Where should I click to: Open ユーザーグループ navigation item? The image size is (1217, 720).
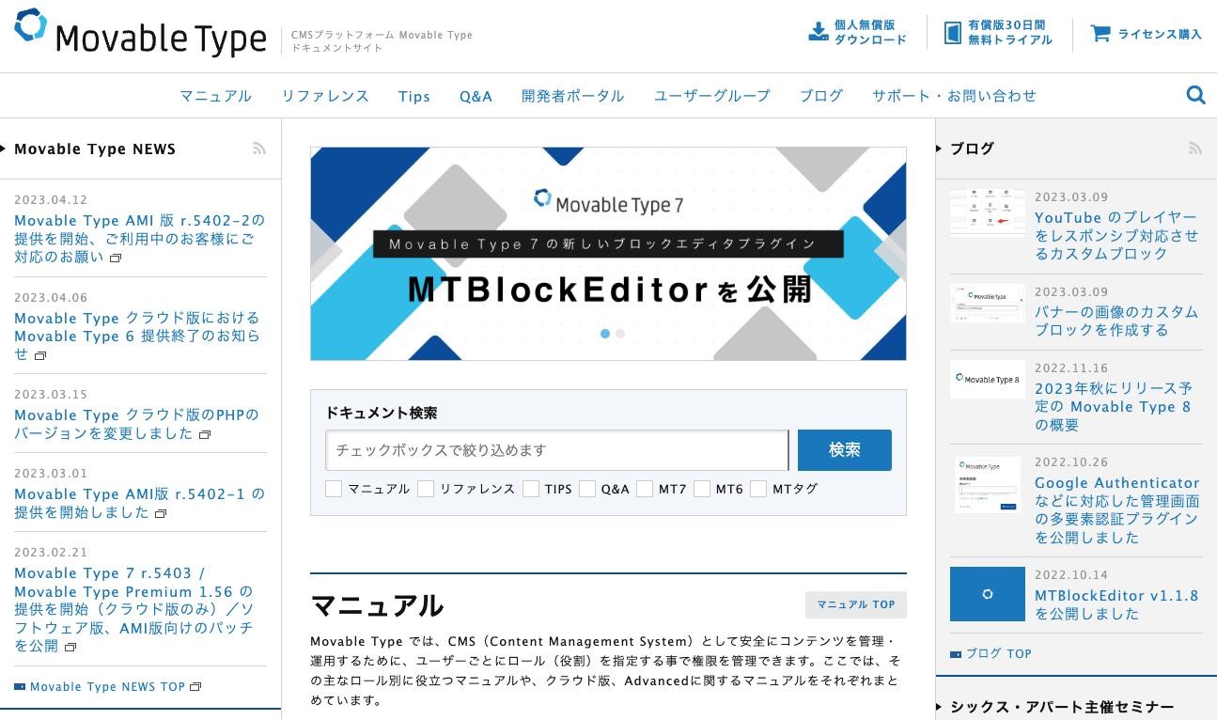pyautogui.click(x=712, y=96)
